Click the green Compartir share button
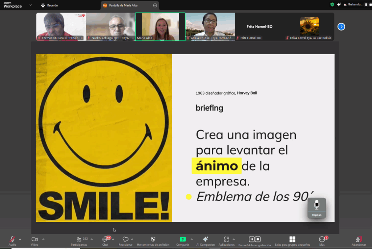Screen dimensions: 372x249 pyautogui.click(x=183, y=239)
